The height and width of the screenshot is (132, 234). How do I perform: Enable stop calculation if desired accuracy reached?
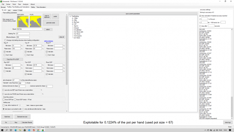[201, 16]
